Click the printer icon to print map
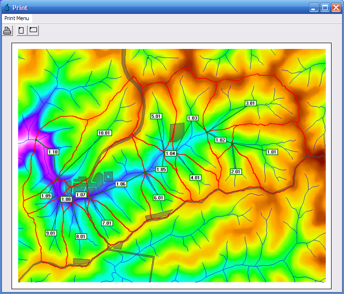 [x=7, y=31]
